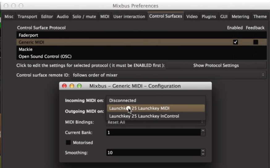Click the Current Bank value field
The height and width of the screenshot is (168, 270).
(x=154, y=133)
